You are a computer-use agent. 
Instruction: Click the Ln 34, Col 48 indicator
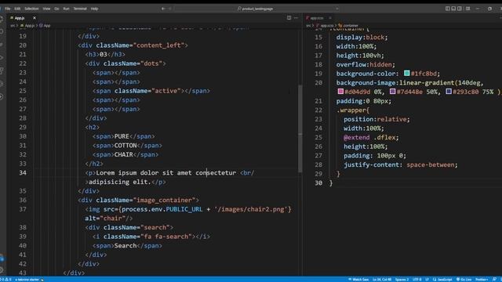(x=382, y=280)
